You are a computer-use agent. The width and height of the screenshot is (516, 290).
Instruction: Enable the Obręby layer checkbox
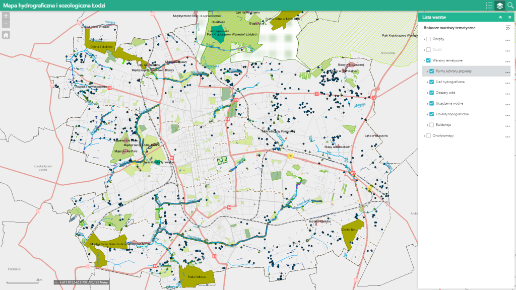[x=429, y=39]
